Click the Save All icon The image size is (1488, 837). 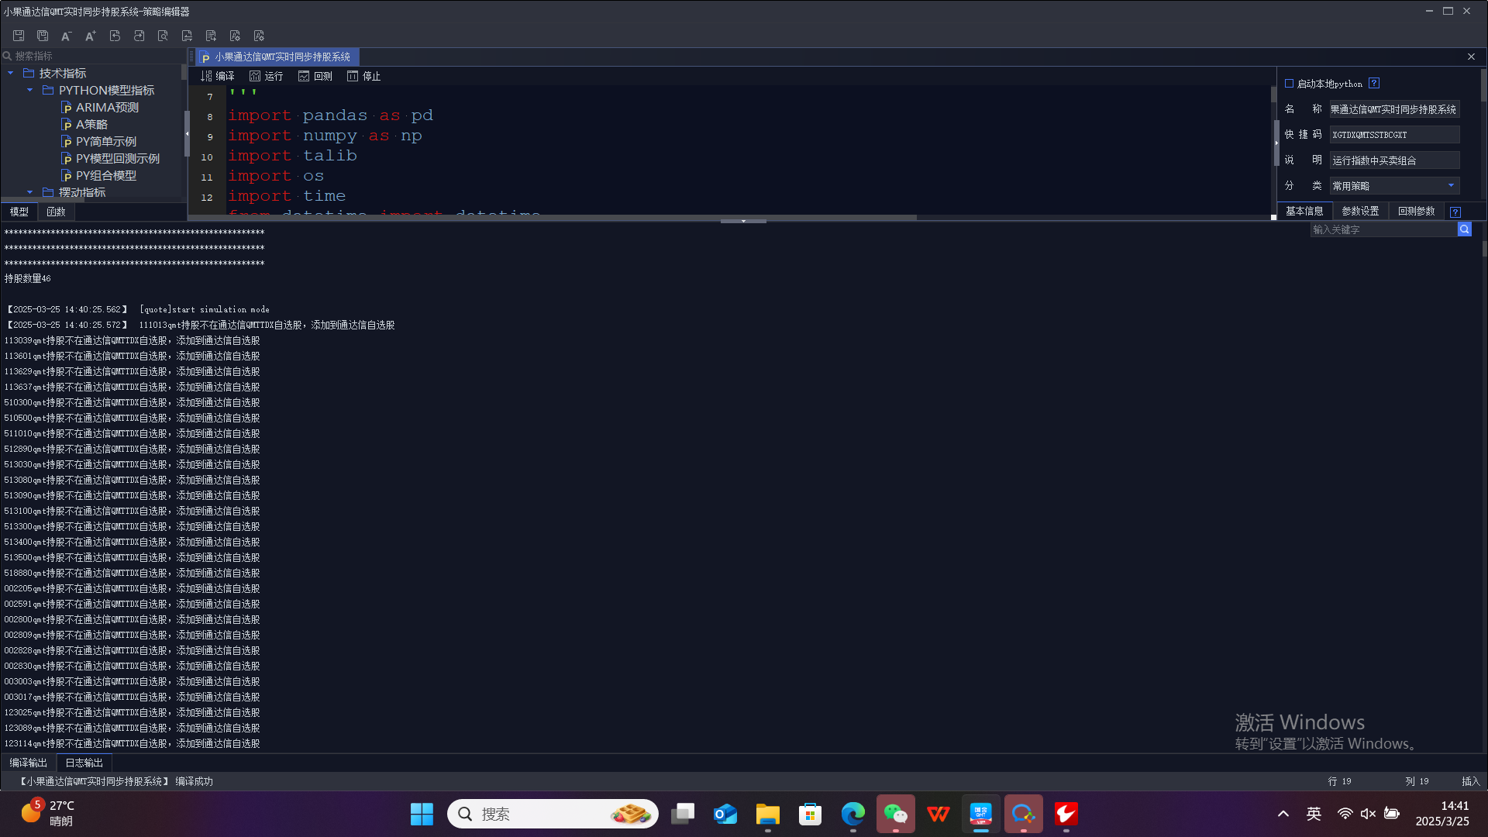tap(43, 36)
